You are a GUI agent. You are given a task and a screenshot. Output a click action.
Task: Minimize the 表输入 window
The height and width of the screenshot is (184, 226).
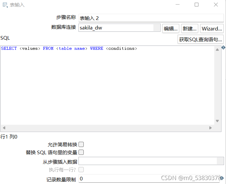pos(178,5)
